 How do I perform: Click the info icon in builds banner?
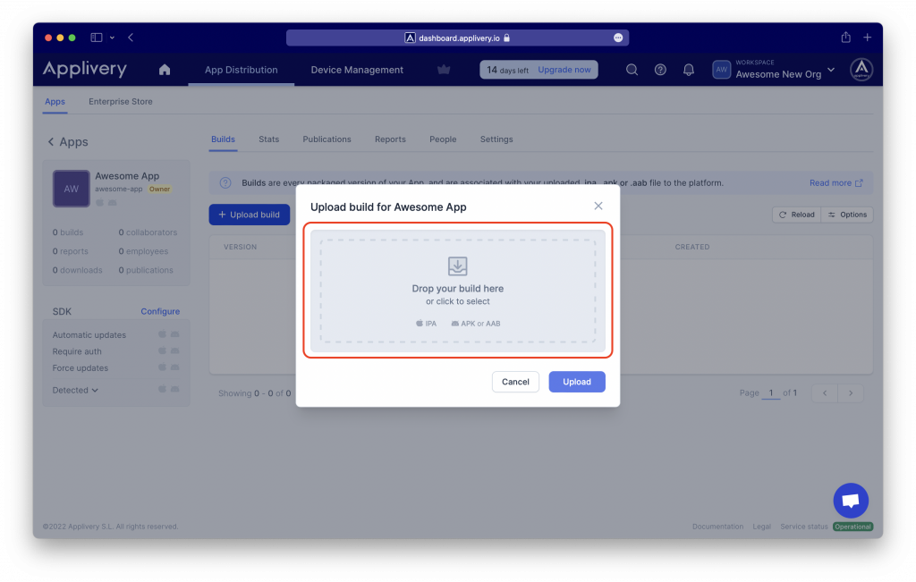coord(225,182)
